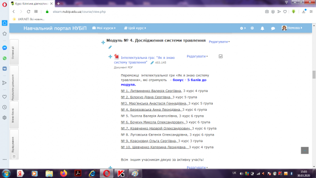
Task: Open notifications bell in portal header
Action: pos(262,28)
